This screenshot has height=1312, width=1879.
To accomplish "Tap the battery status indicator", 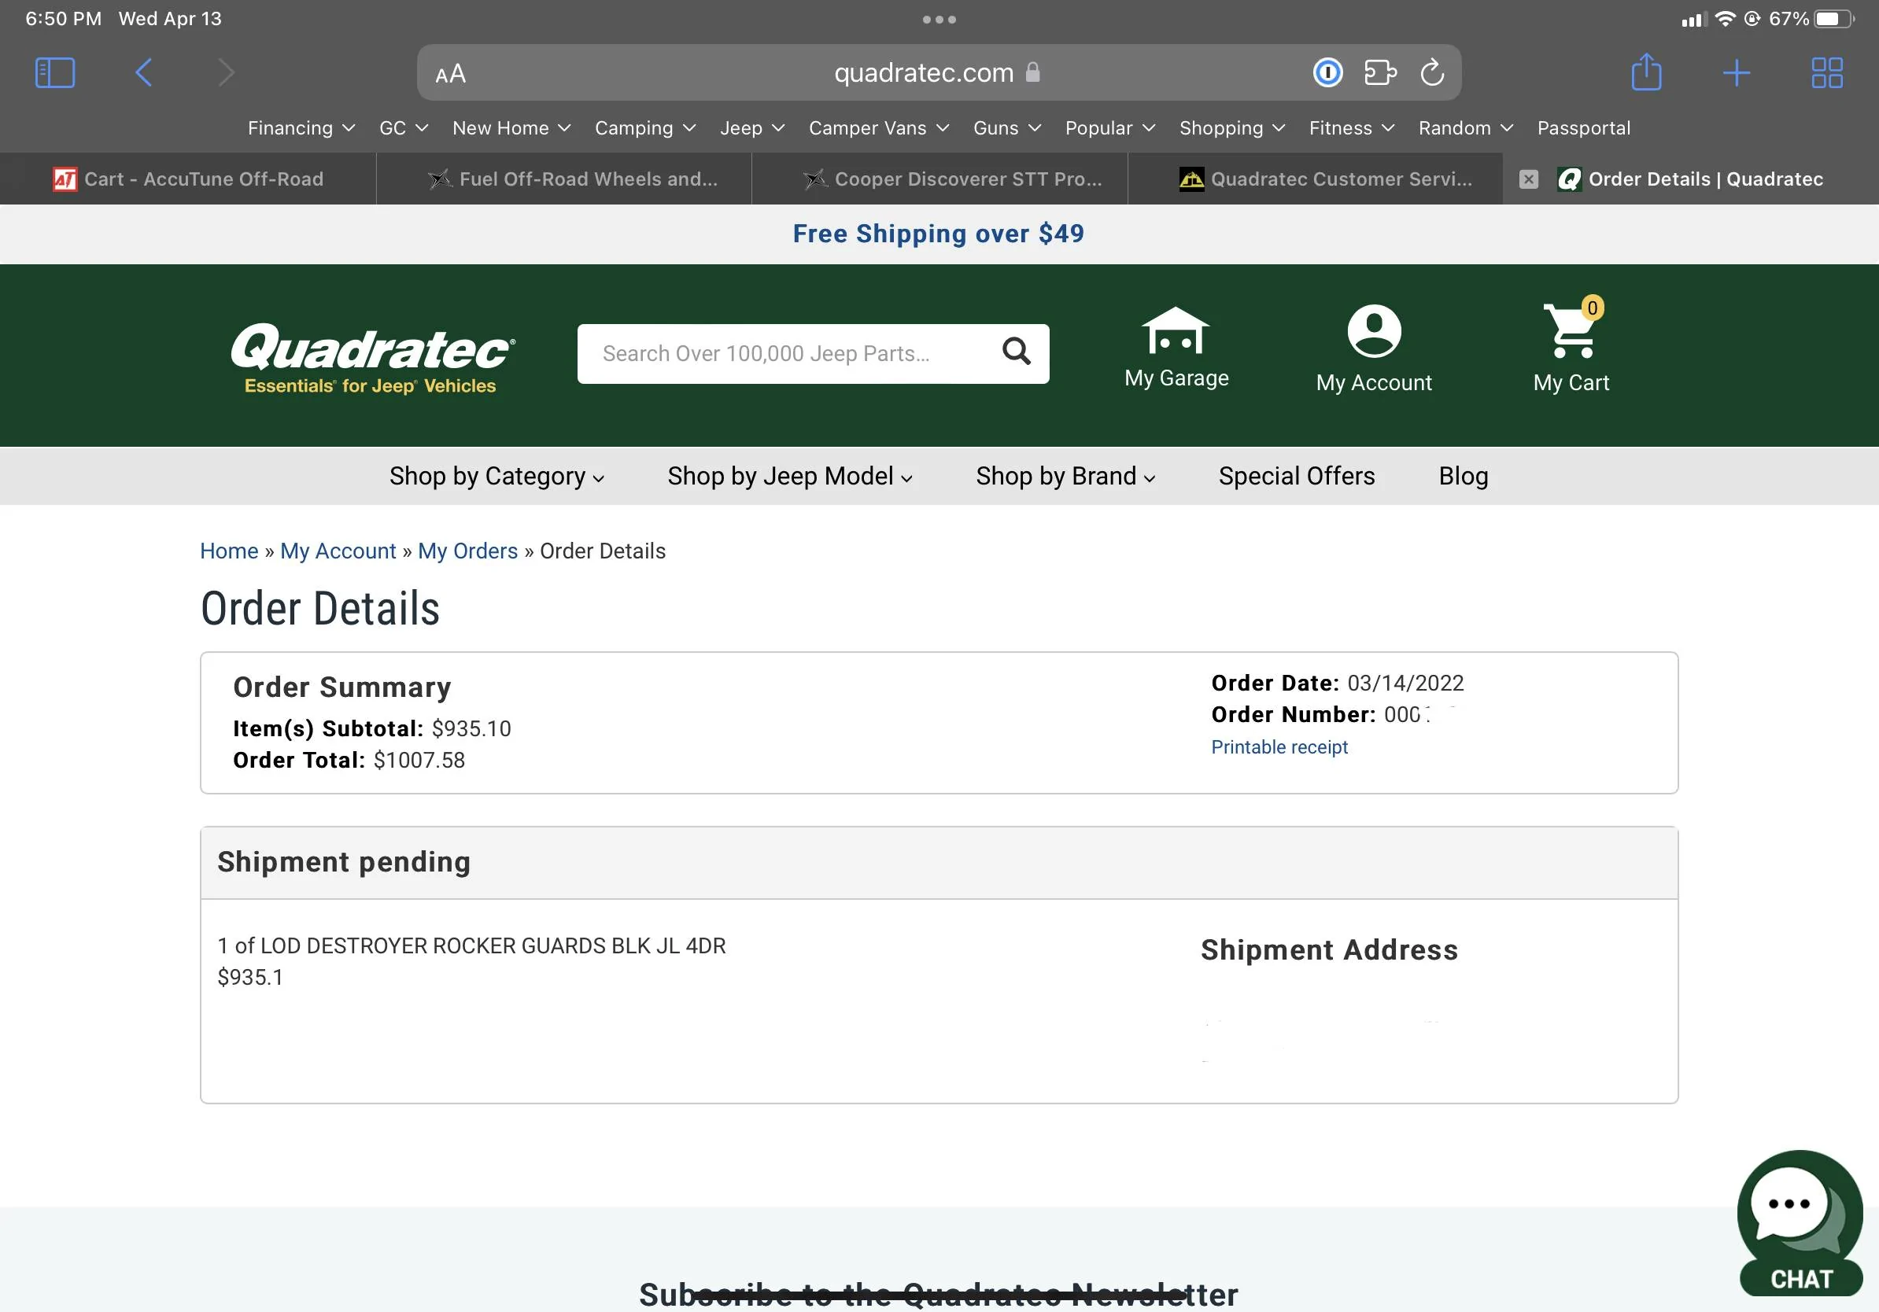I will pos(1834,19).
